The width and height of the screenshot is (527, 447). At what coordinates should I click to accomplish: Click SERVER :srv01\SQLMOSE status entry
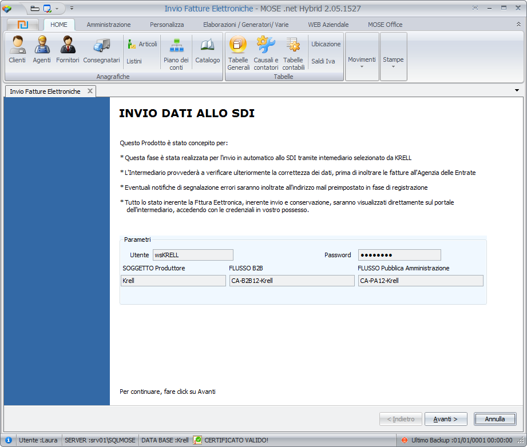(100, 440)
